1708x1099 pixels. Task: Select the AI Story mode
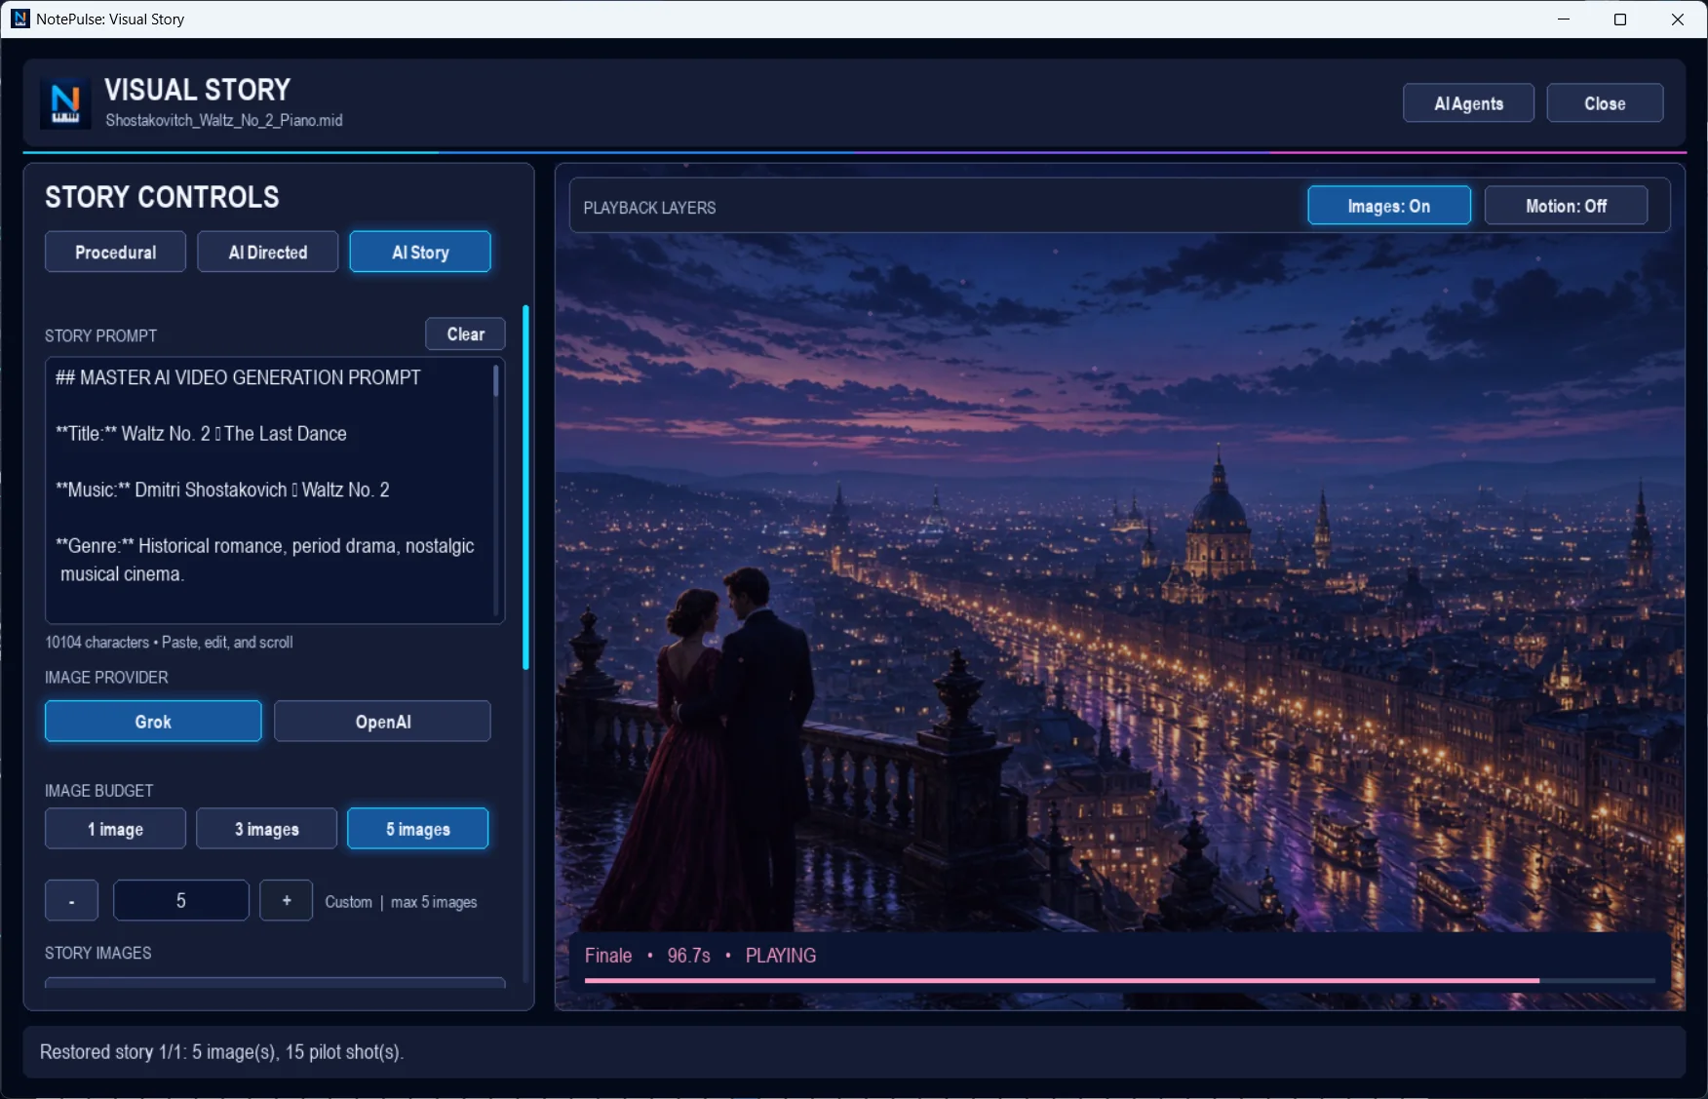pos(420,252)
